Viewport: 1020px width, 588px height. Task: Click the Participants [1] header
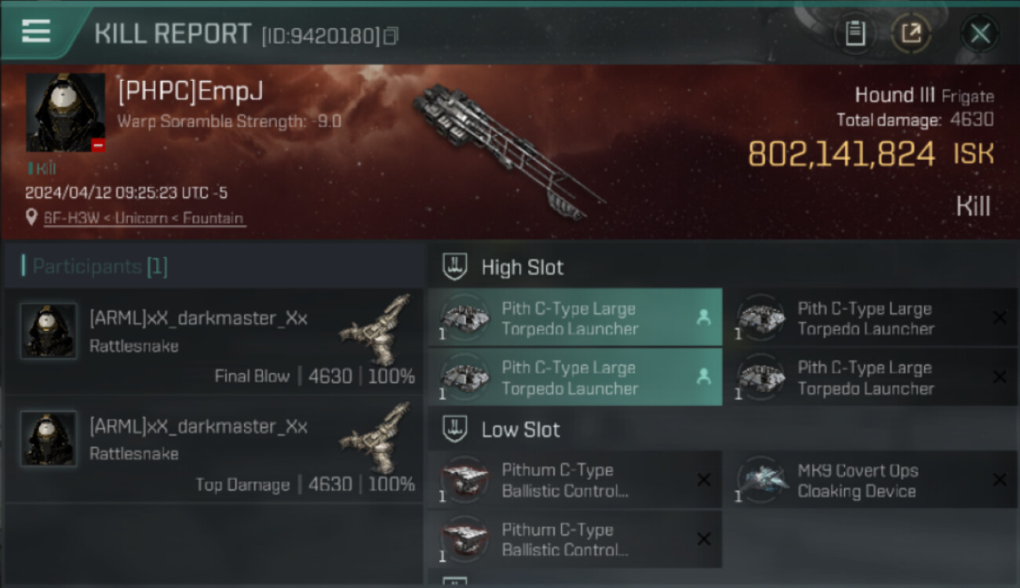click(95, 267)
